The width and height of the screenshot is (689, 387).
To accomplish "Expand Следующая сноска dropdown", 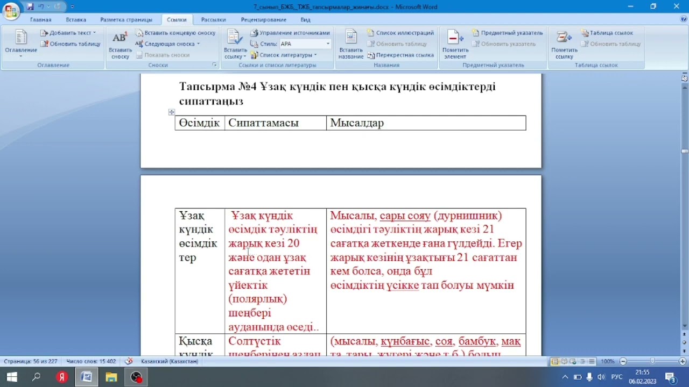I will (x=167, y=44).
